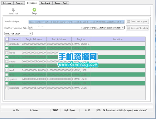Click the 0:00 timer status entry
This screenshot has height=119, width=156.
pos(88,110)
